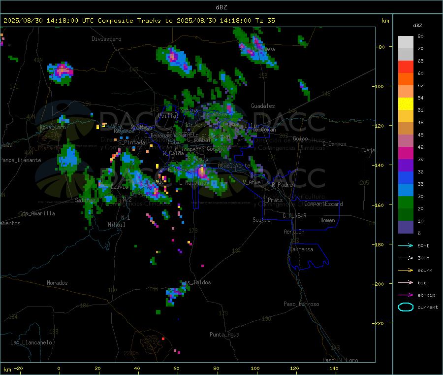
Task: Click the Paso_Barroso place label
Action: 301,304
